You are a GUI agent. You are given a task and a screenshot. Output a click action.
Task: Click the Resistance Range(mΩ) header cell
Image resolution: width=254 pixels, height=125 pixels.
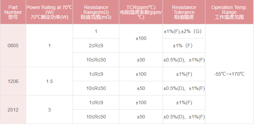coord(96,12)
